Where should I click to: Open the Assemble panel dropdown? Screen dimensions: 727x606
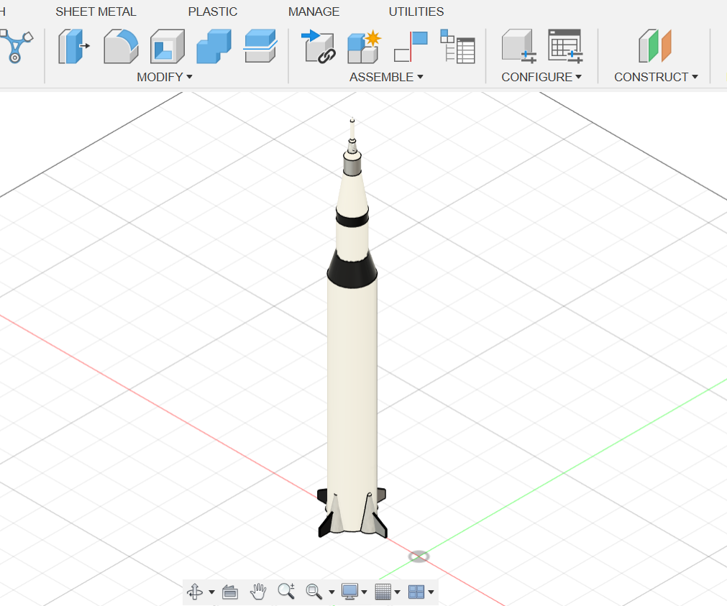(x=420, y=77)
